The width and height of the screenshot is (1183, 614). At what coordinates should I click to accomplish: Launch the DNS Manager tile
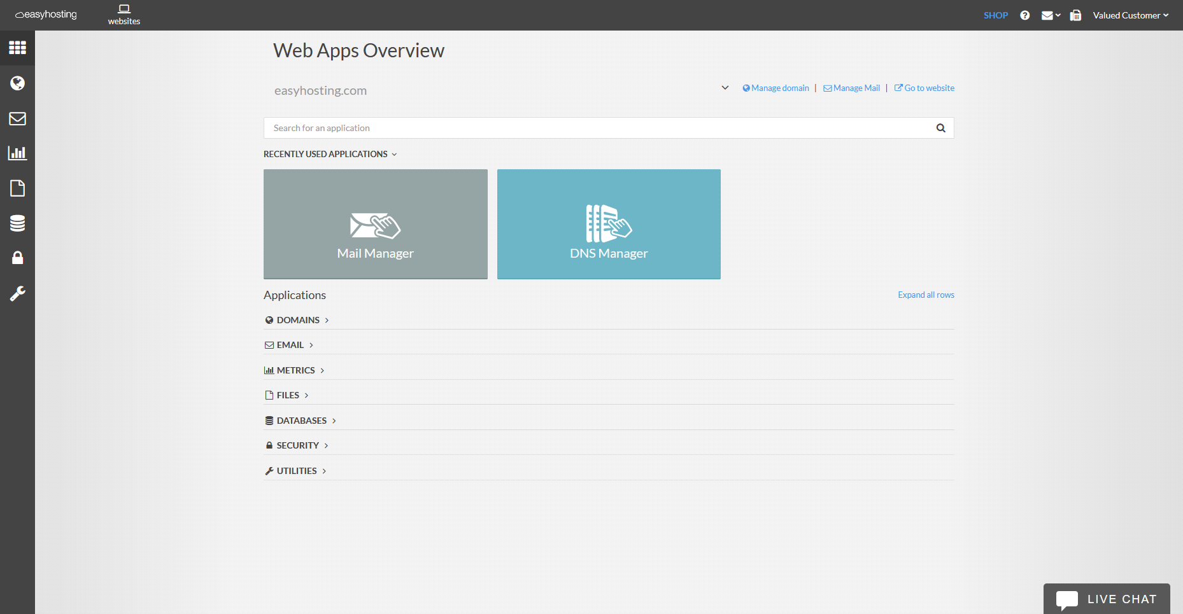pyautogui.click(x=608, y=224)
